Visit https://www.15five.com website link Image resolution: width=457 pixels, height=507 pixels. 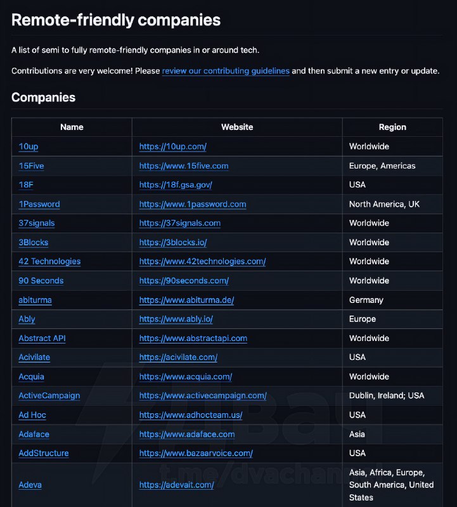[x=184, y=166]
